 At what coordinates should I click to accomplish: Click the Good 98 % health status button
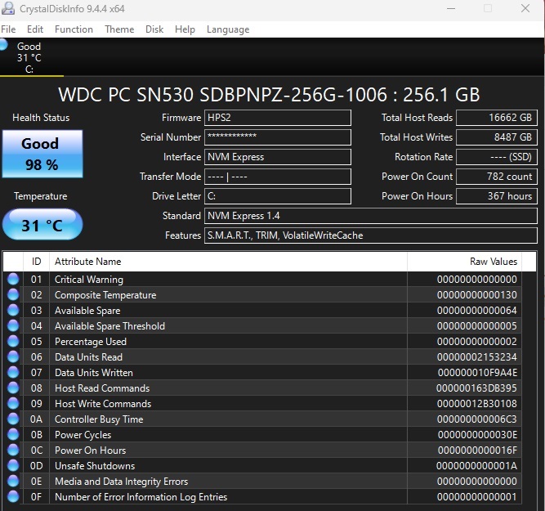click(42, 154)
